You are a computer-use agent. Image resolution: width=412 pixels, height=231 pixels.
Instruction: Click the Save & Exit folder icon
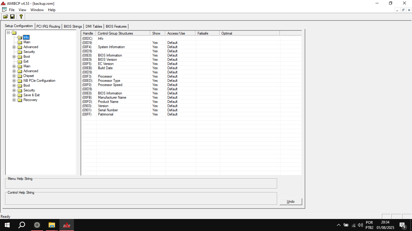(20, 95)
